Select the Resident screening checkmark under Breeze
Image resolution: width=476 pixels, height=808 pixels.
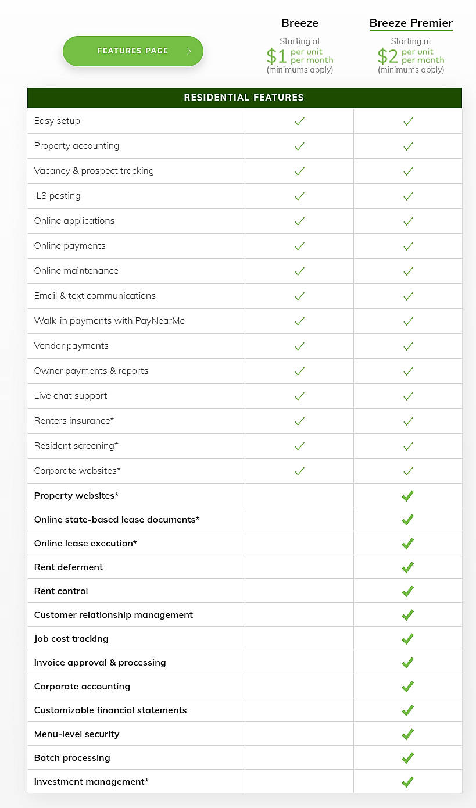(x=299, y=446)
